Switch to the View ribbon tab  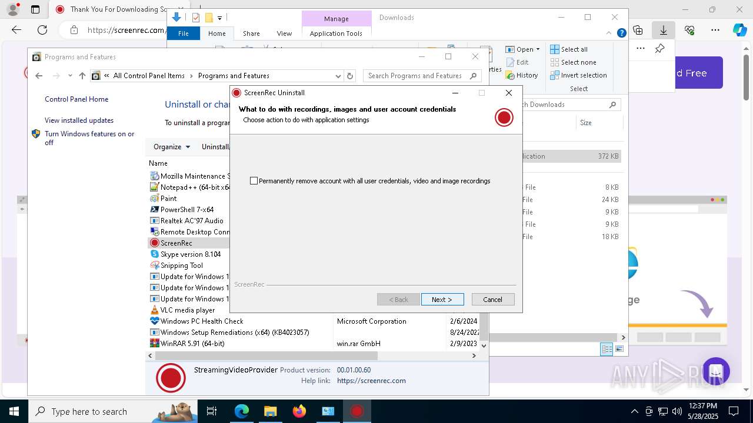(x=284, y=33)
